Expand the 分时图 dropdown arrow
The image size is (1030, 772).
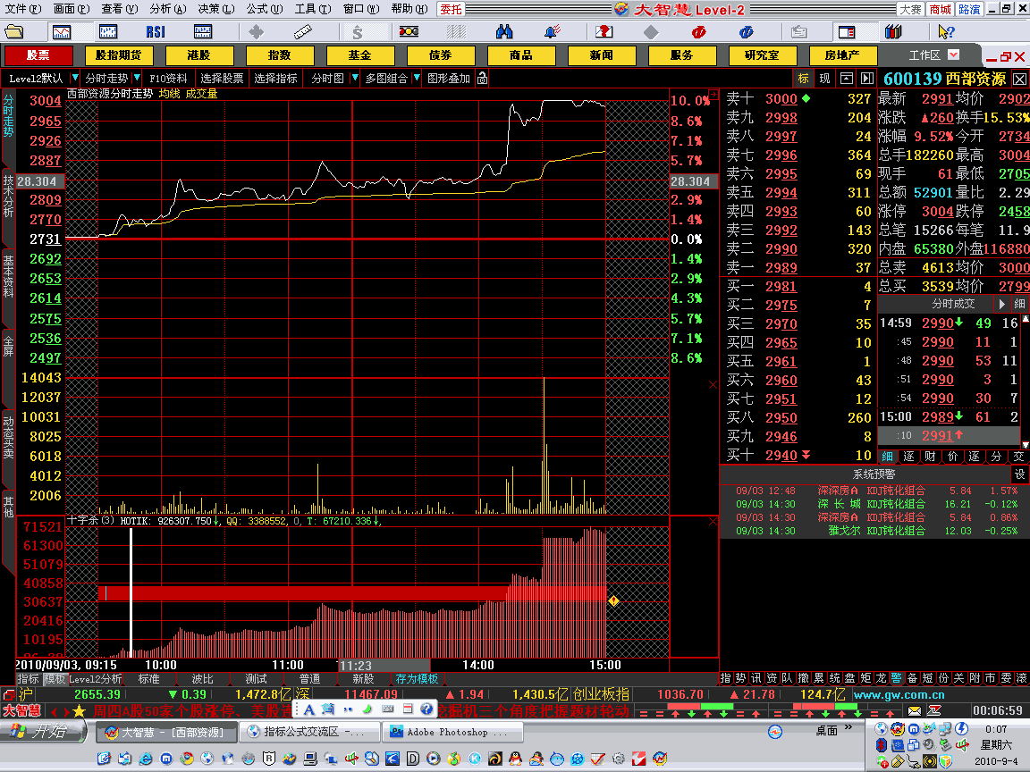click(355, 78)
